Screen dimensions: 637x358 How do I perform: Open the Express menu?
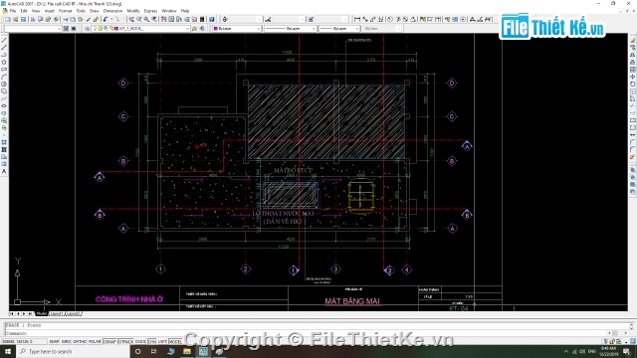pyautogui.click(x=150, y=11)
